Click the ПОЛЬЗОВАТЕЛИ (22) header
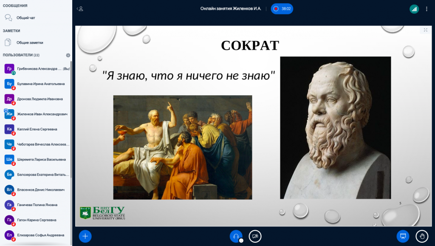The image size is (435, 246). tap(21, 55)
